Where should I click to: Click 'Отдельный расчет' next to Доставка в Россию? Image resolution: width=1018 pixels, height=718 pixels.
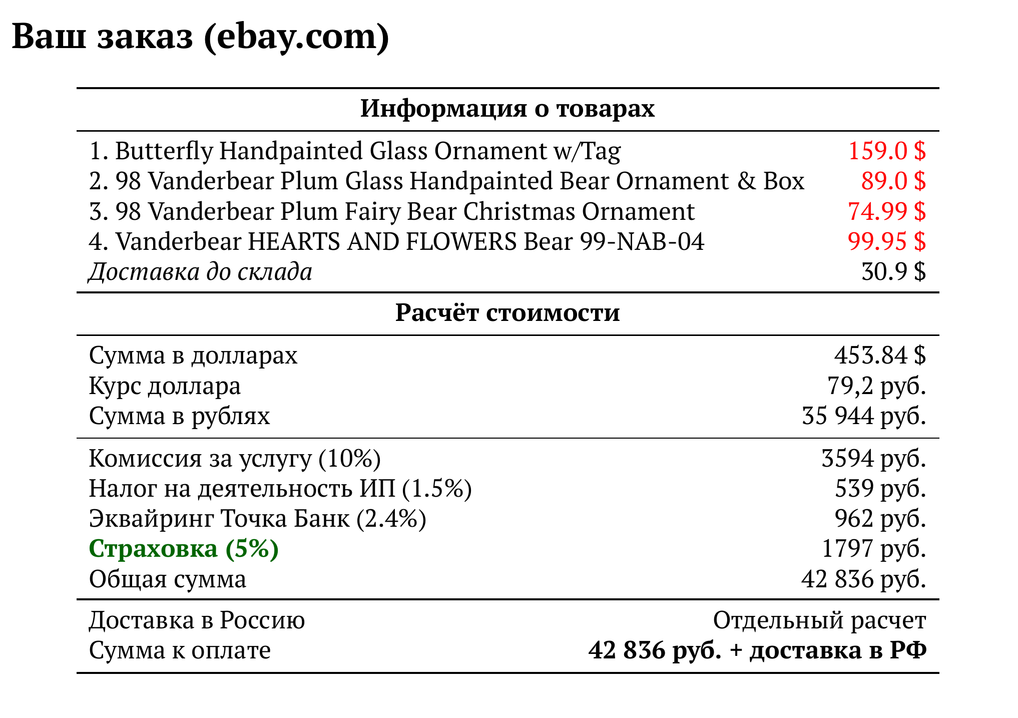click(820, 621)
